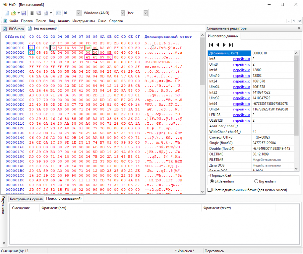Go to next byte in Инспектор данных
The width and height of the screenshot is (303, 254).
[x=224, y=45]
